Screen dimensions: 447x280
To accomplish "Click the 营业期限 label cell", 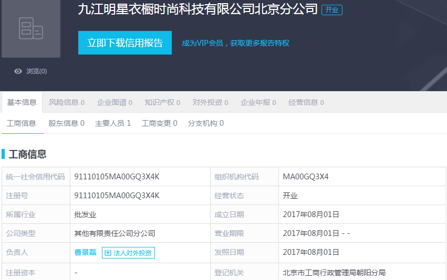I will click(x=244, y=233).
